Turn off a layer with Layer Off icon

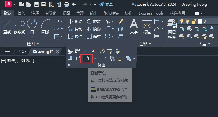click(182, 29)
